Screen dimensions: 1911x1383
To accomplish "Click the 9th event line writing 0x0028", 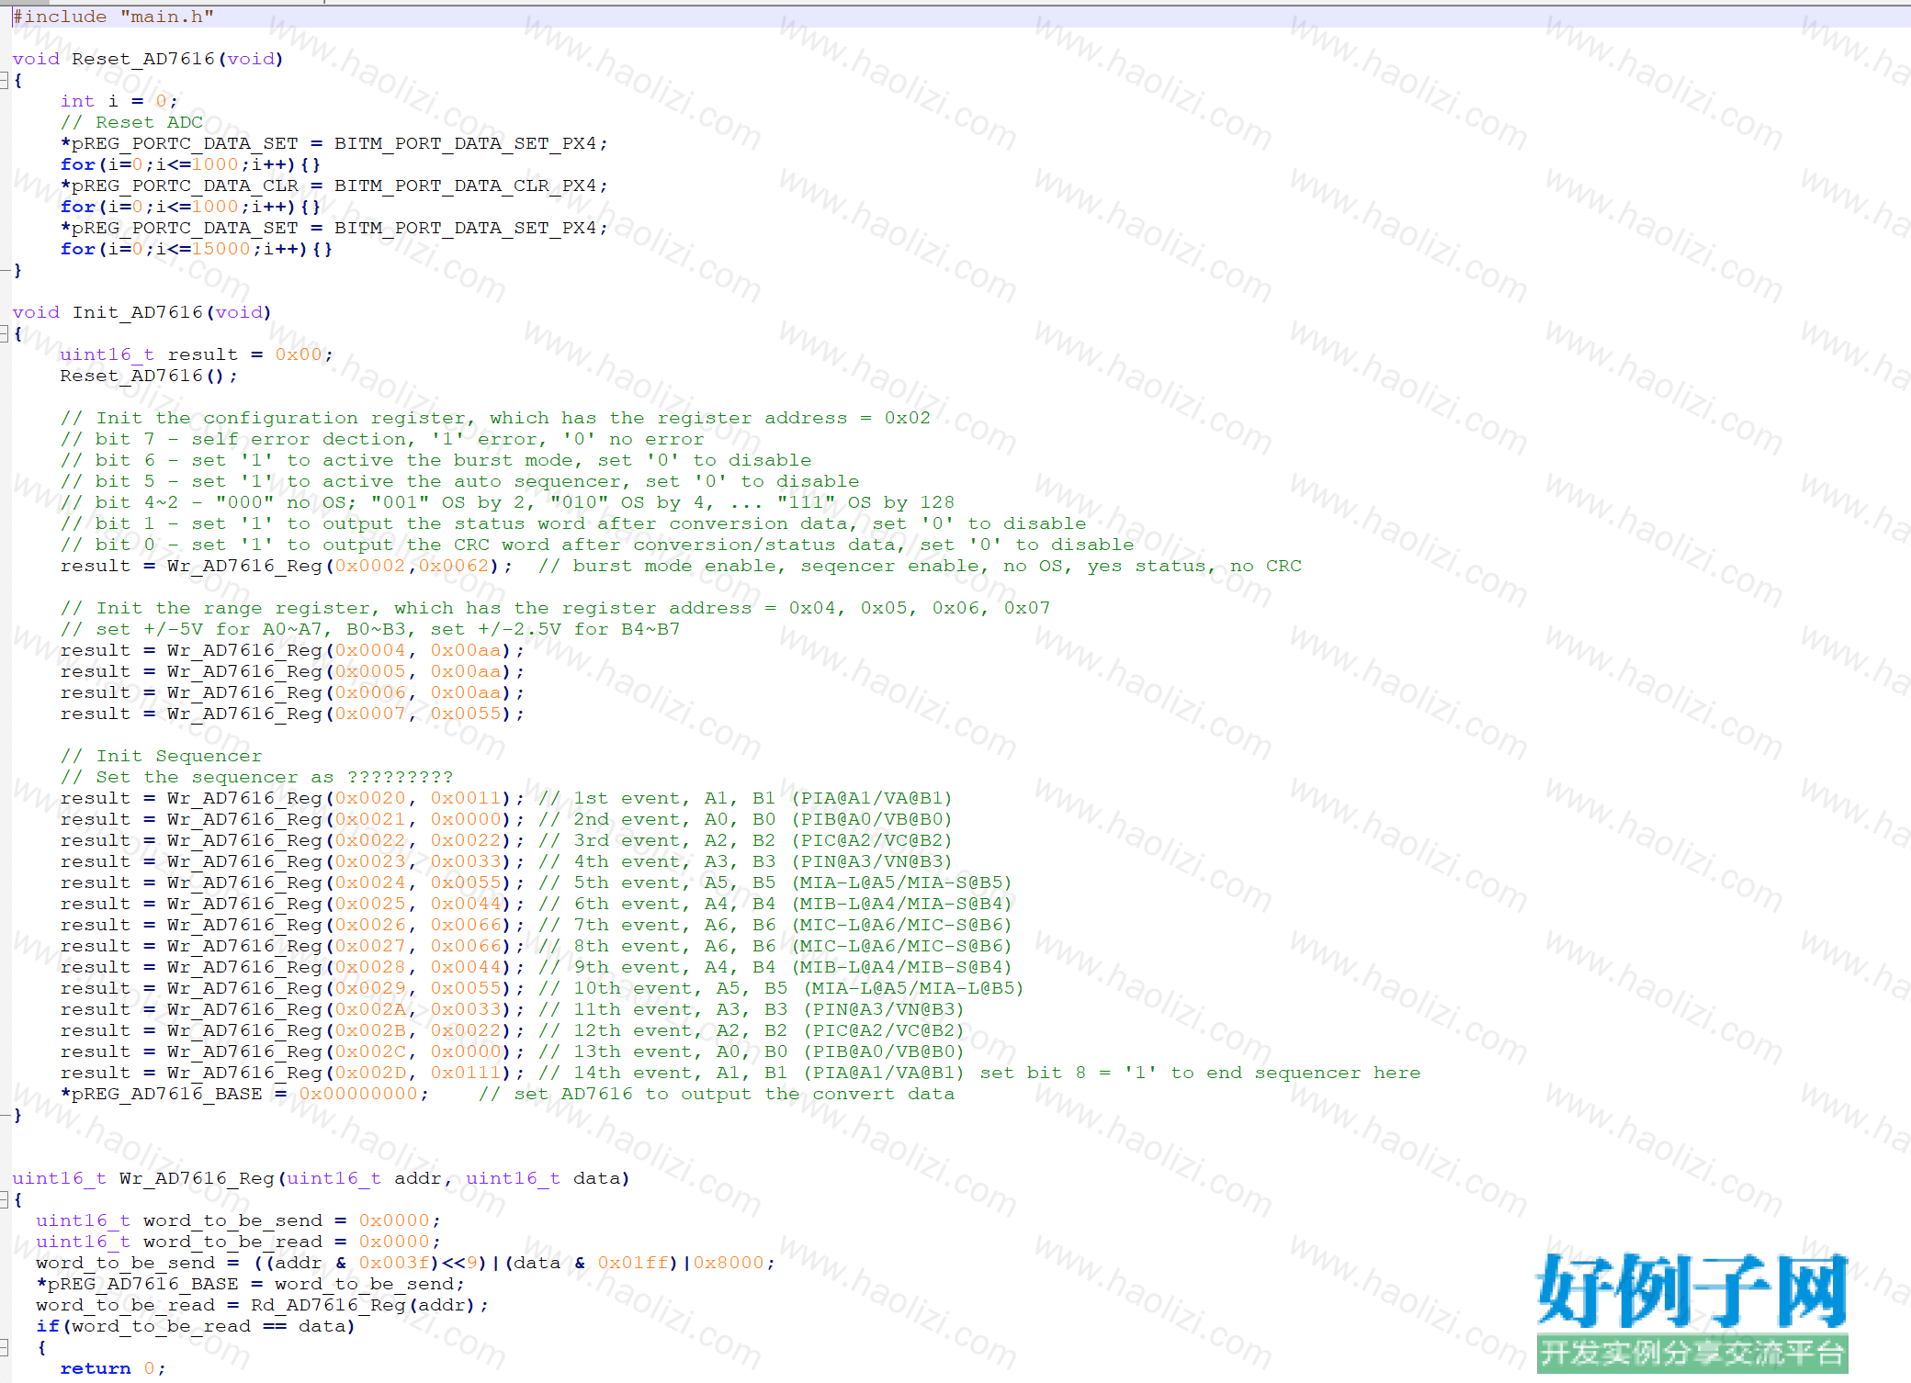I will point(537,967).
